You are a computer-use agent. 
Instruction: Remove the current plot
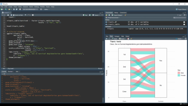pos(128,39)
